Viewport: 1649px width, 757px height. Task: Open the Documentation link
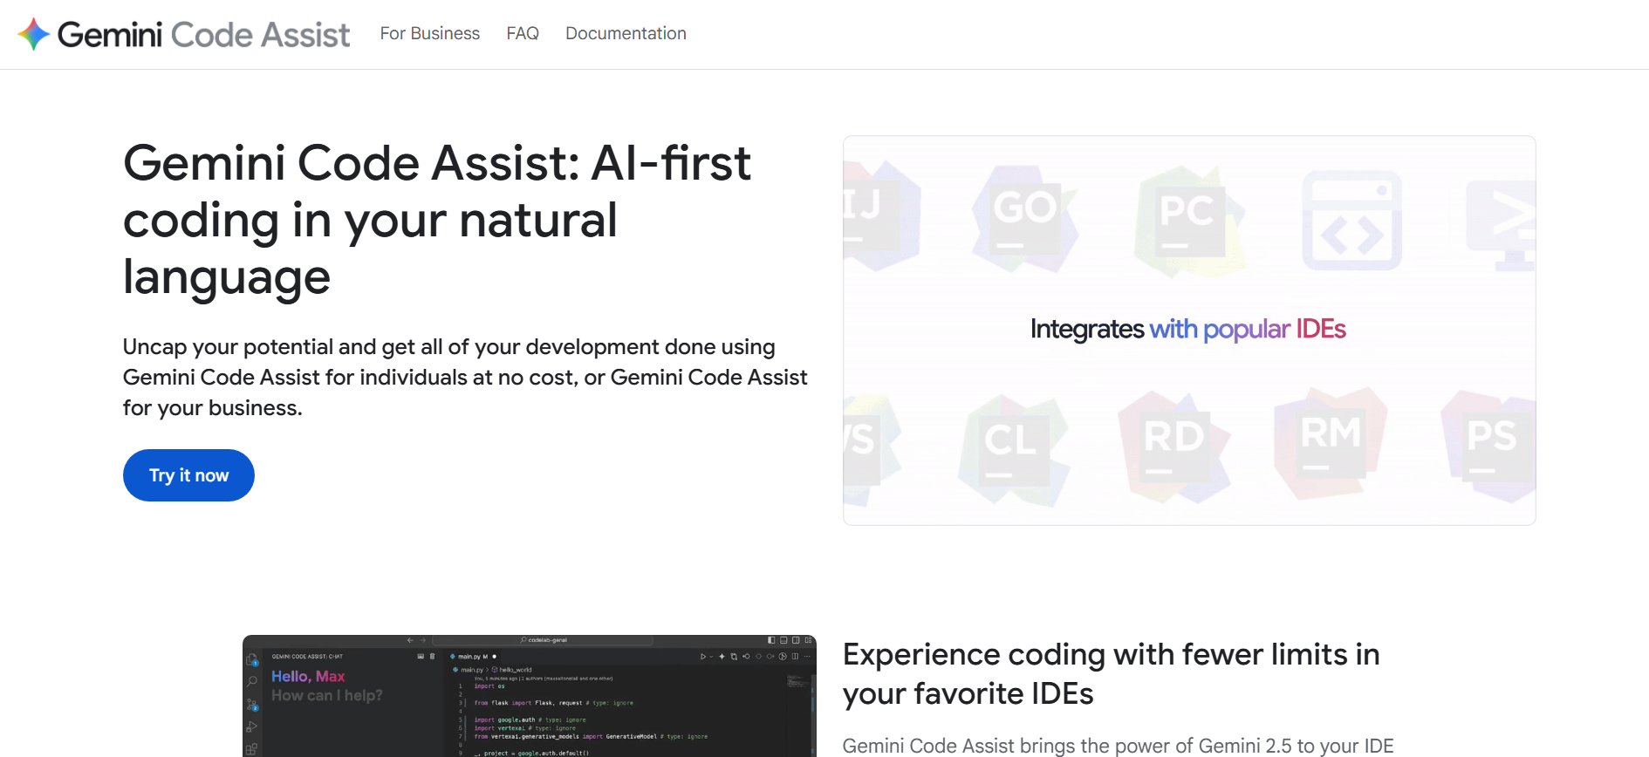[626, 33]
